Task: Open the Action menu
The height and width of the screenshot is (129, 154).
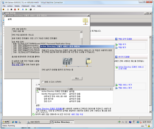Action: tap(10, 6)
